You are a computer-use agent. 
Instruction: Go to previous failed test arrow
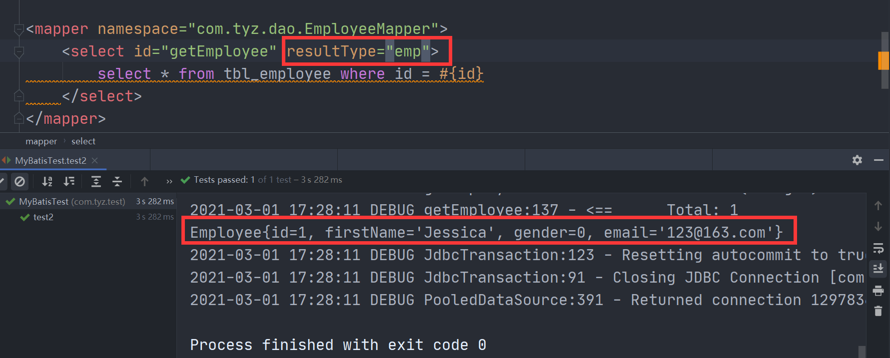pyautogui.click(x=144, y=181)
